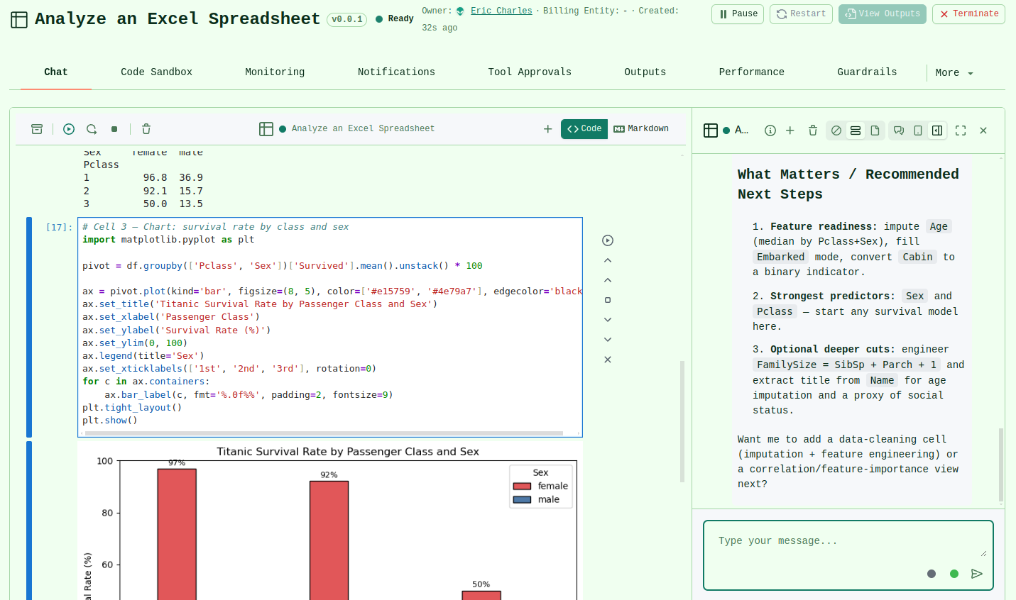1016x600 pixels.
Task: Switch chat layout to side panel mode
Action: click(937, 130)
